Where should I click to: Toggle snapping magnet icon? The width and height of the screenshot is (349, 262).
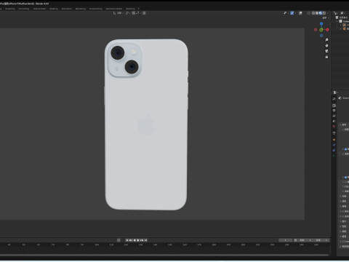tap(133, 13)
